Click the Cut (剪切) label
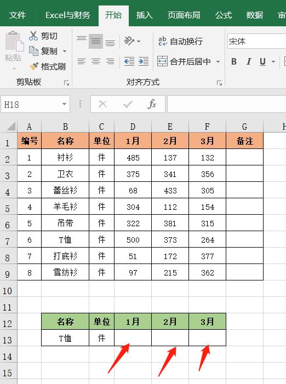This screenshot has width=286, height=384. 49,36
